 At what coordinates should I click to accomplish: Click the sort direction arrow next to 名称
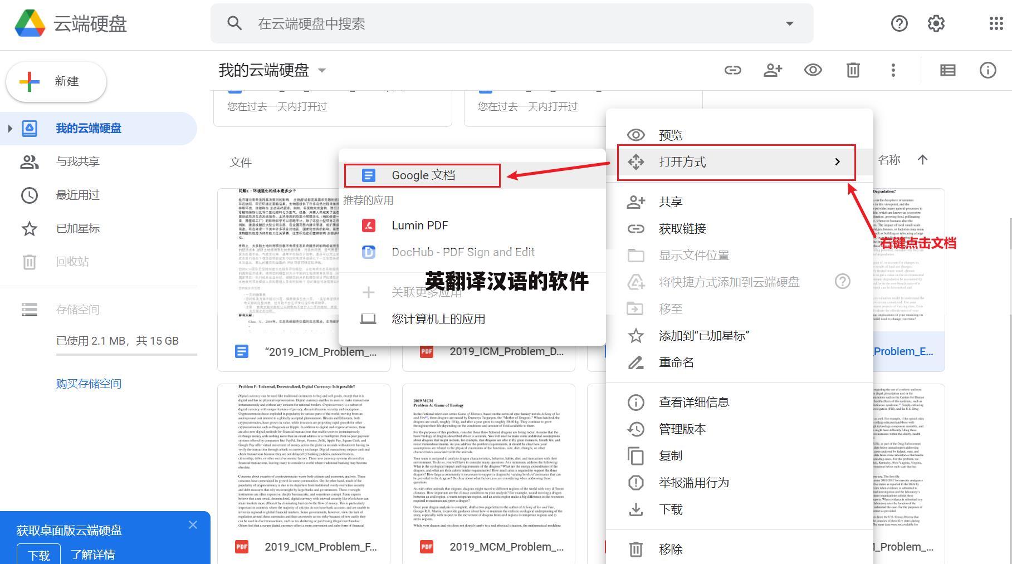coord(922,160)
